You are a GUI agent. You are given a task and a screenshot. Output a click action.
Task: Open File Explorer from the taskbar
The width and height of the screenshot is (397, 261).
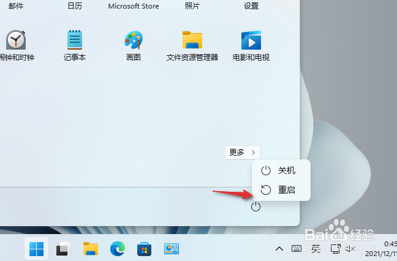[x=91, y=249]
